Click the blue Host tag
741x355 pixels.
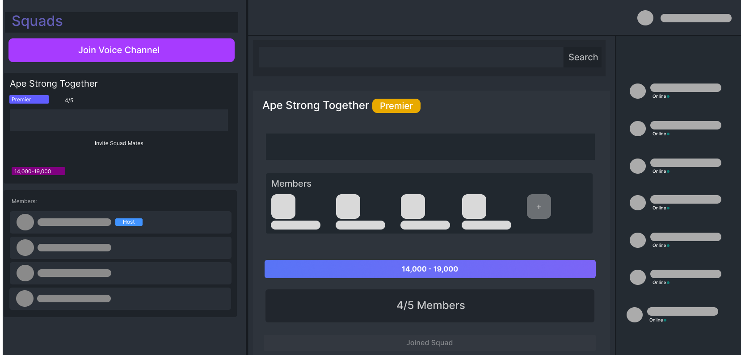129,222
